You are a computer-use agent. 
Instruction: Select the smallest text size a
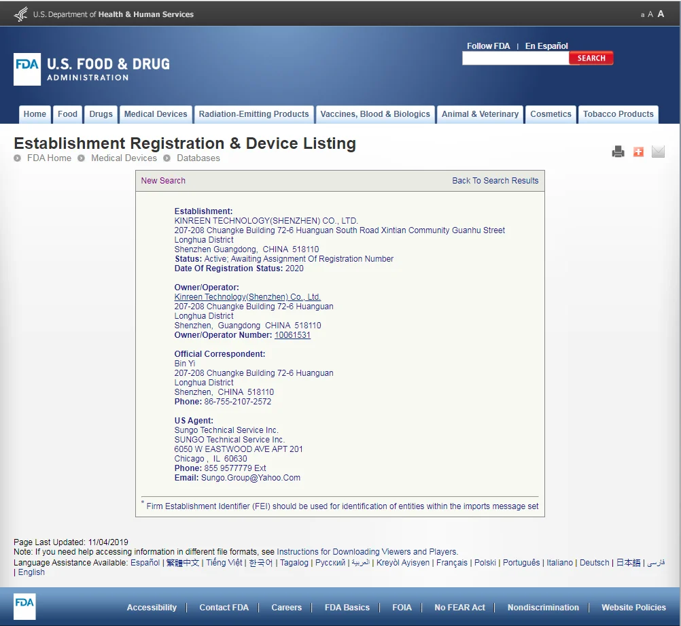point(642,15)
